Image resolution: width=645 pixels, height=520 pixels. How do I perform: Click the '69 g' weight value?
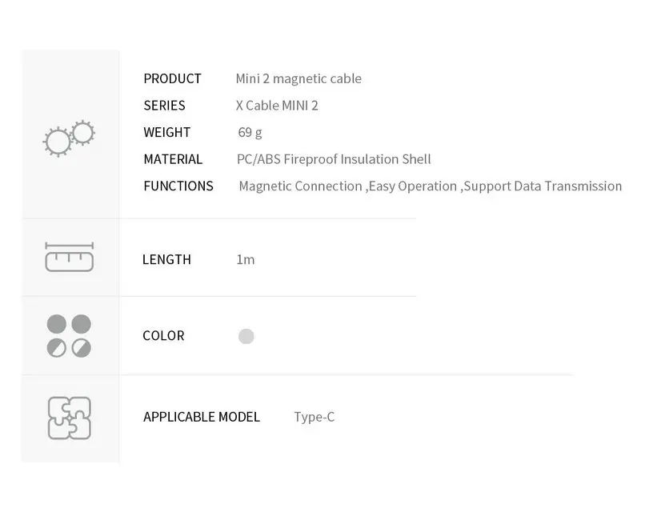(x=250, y=132)
